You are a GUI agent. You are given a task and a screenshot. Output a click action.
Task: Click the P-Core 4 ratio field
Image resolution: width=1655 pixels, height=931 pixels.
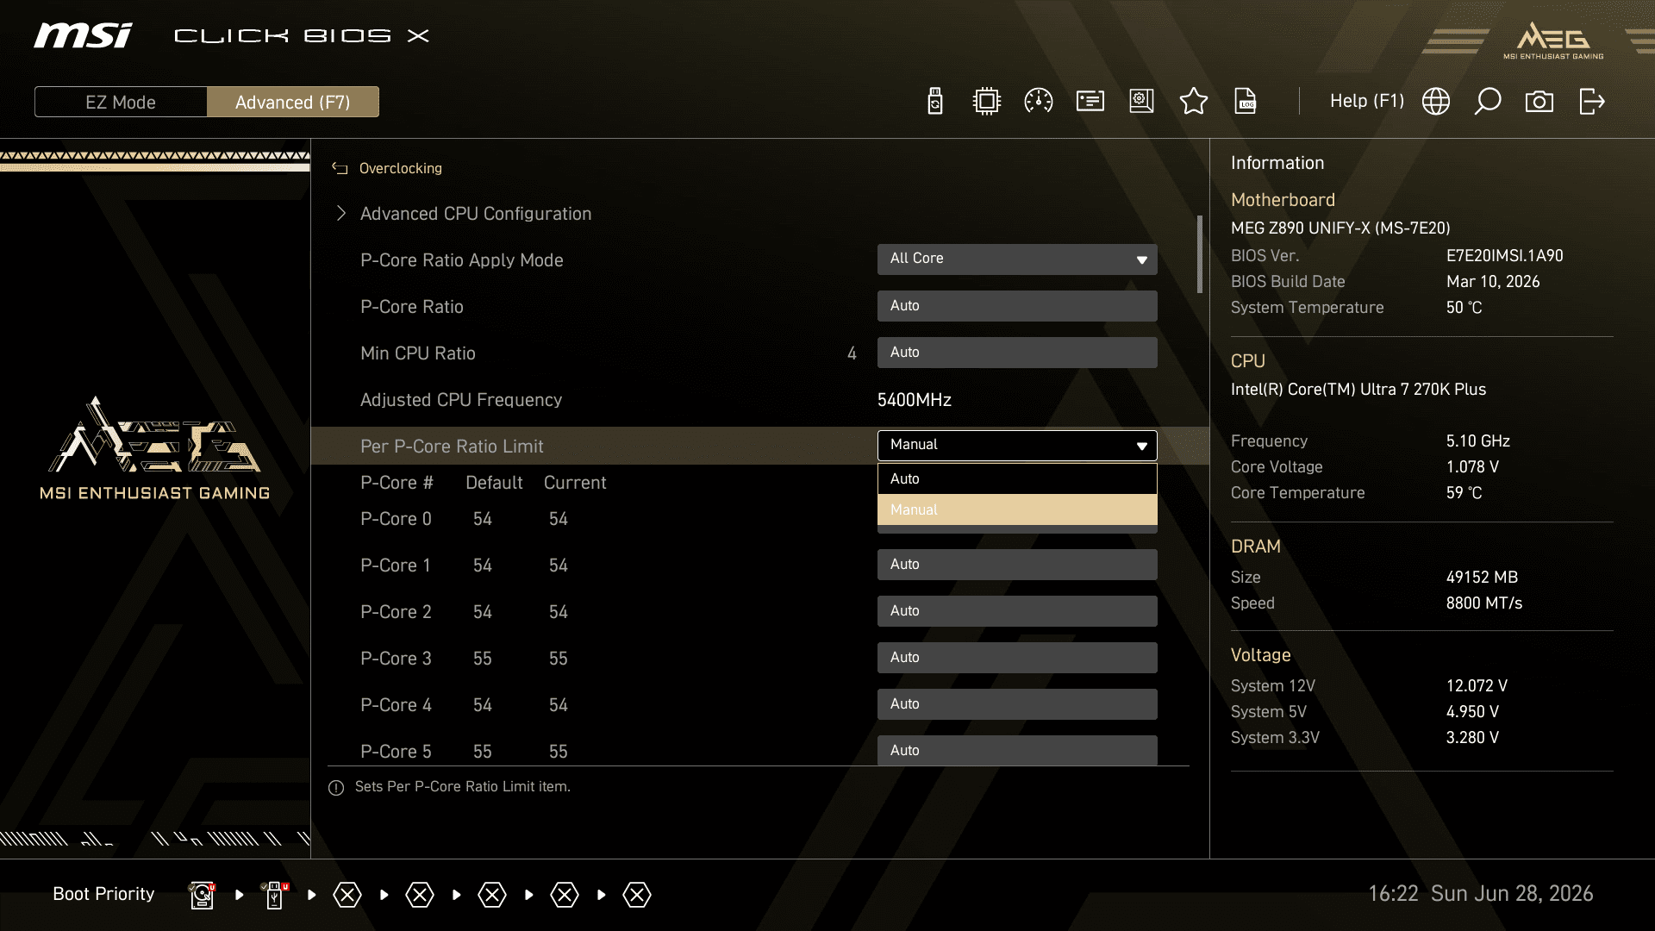tap(1017, 704)
